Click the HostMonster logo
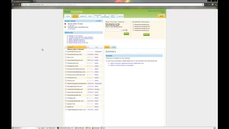The height and width of the screenshot is (129, 229). tap(73, 12)
